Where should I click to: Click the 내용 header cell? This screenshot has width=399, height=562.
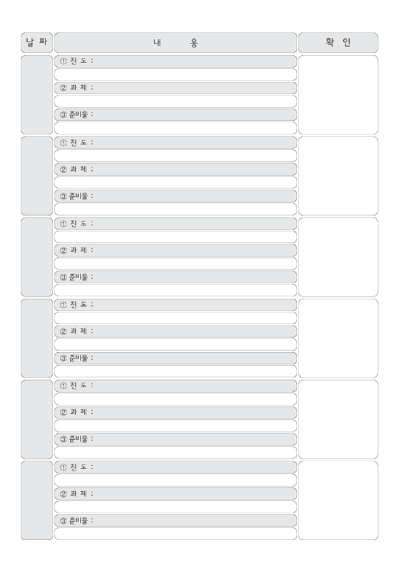coord(176,43)
